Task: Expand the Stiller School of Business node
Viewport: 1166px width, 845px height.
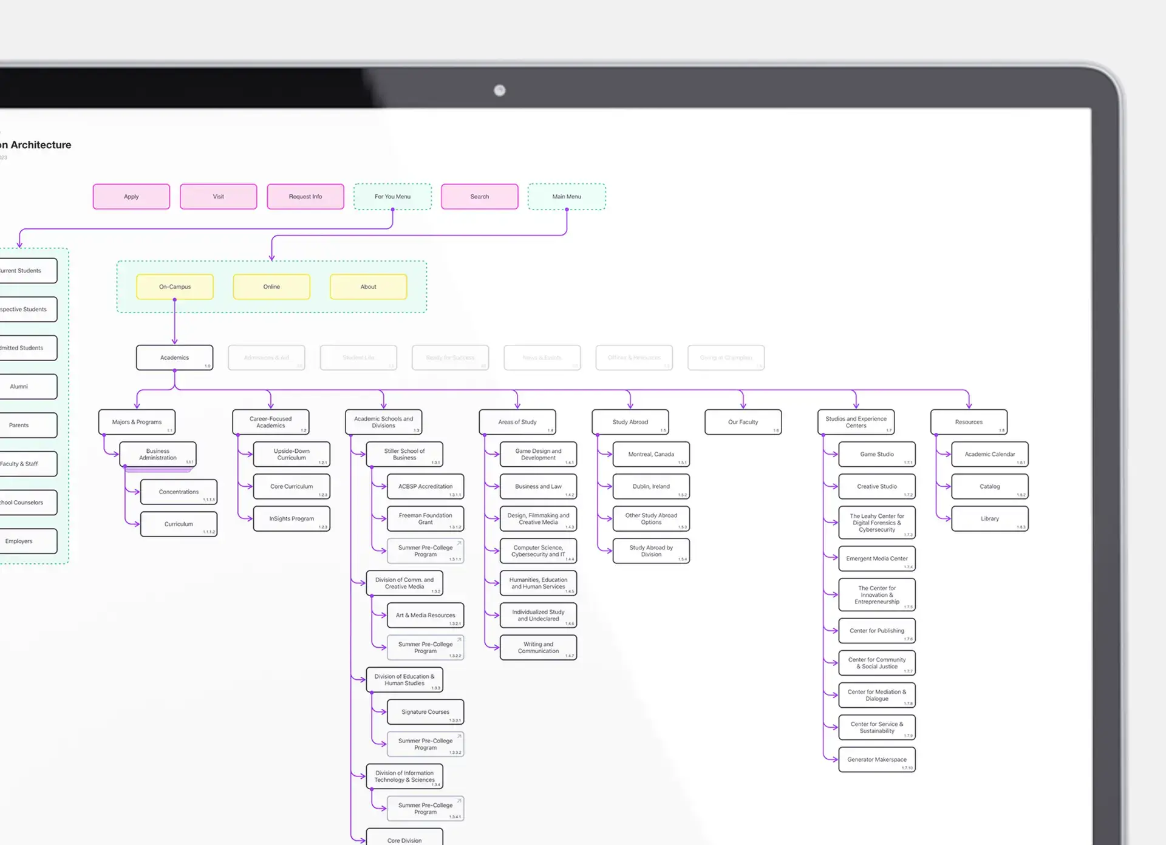Action: tap(404, 454)
